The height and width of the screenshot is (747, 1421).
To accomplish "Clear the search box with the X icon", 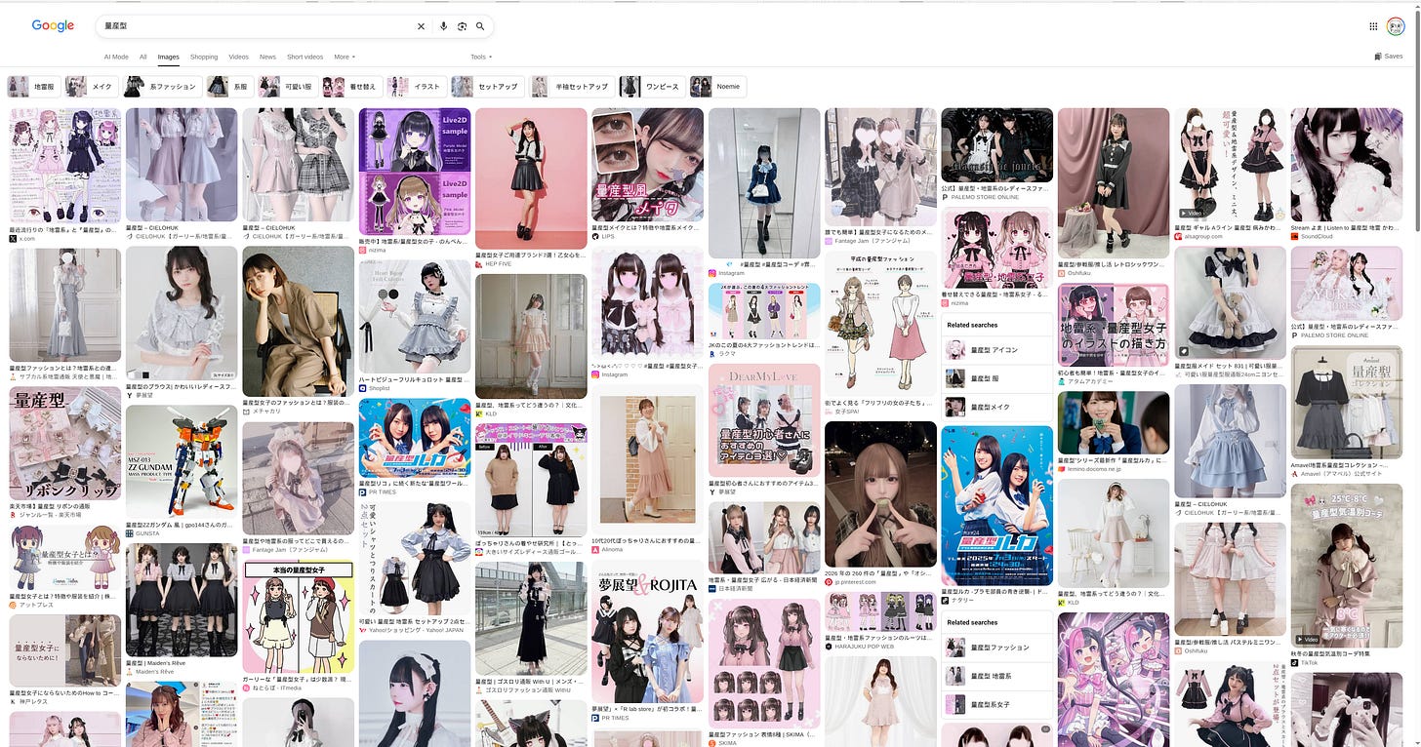I will click(422, 26).
